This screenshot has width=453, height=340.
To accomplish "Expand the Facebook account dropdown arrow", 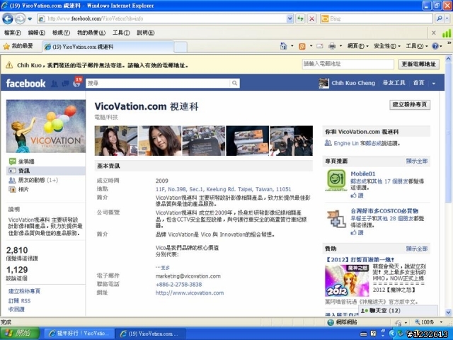I will pos(434,84).
